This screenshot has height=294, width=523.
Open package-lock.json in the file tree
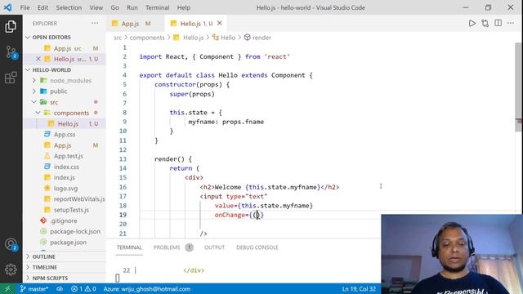point(75,231)
